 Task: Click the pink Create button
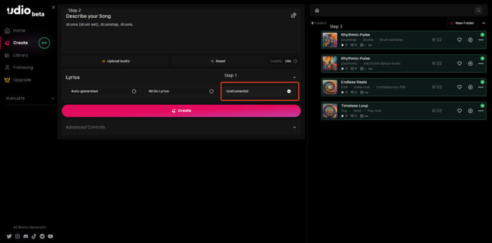click(x=181, y=111)
